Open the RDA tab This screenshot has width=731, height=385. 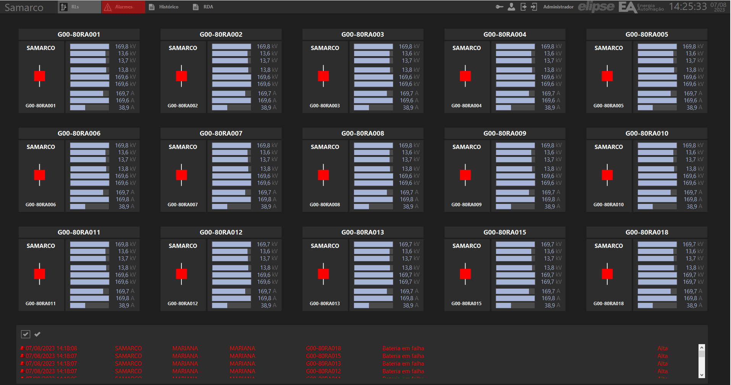point(203,7)
